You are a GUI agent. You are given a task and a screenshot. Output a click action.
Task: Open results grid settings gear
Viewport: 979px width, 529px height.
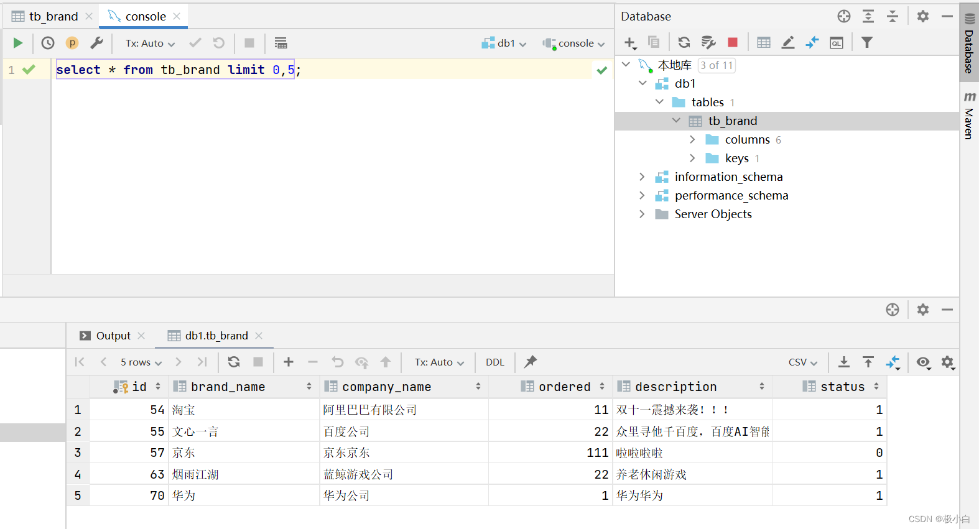pyautogui.click(x=948, y=362)
